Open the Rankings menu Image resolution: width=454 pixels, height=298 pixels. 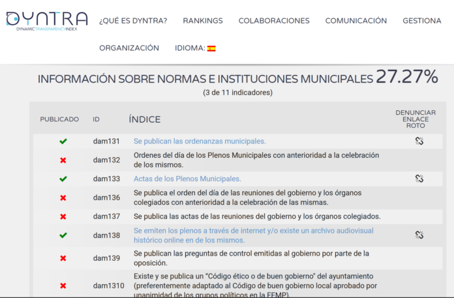(x=203, y=21)
